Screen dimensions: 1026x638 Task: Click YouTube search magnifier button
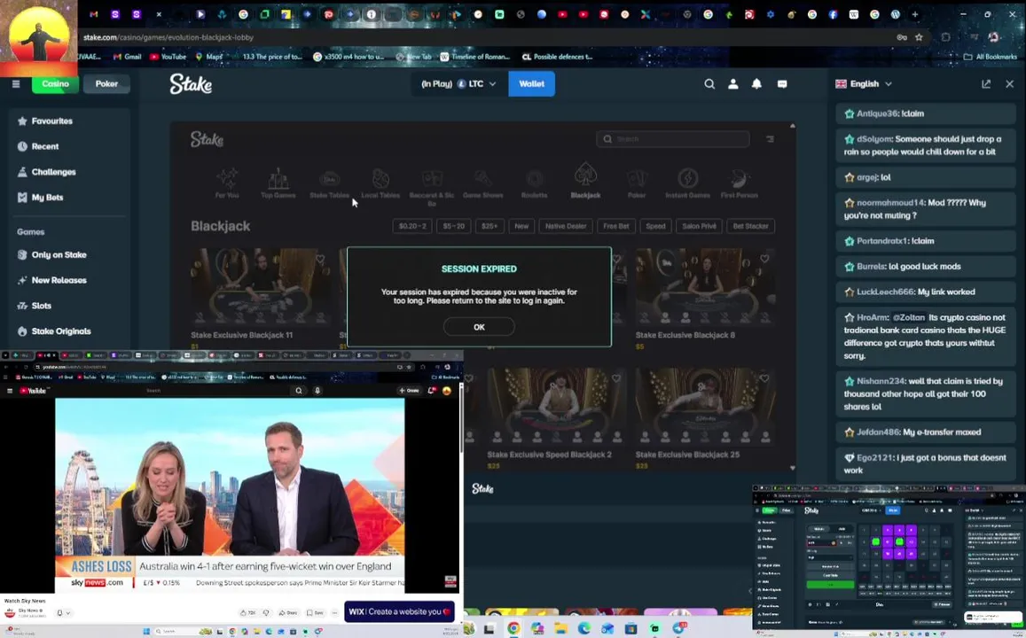298,390
